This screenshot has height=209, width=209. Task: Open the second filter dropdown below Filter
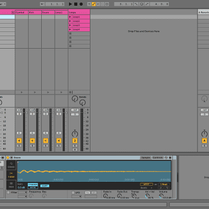22,196
